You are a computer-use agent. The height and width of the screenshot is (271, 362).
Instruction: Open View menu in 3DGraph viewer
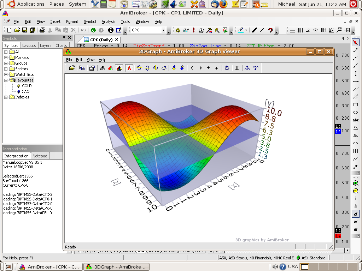pos(90,60)
